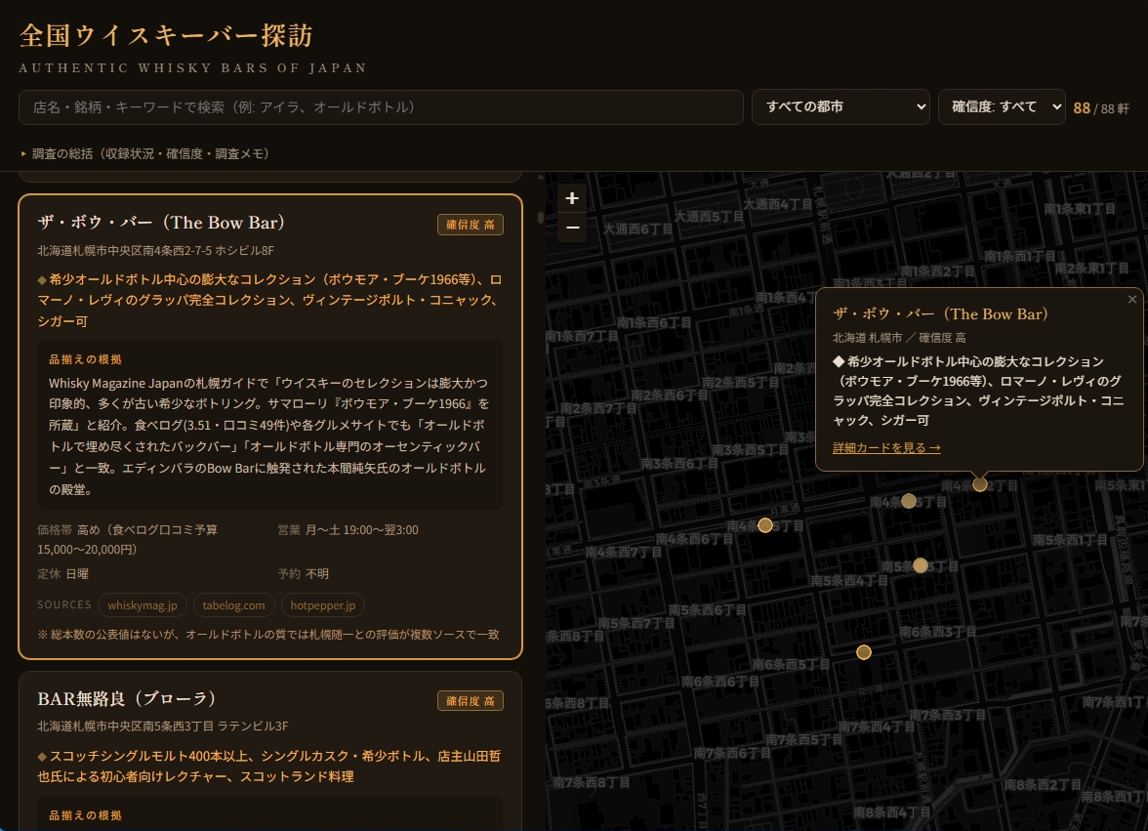Image resolution: width=1148 pixels, height=831 pixels.
Task: Click the 定休 日曜 text
Action: [x=62, y=574]
